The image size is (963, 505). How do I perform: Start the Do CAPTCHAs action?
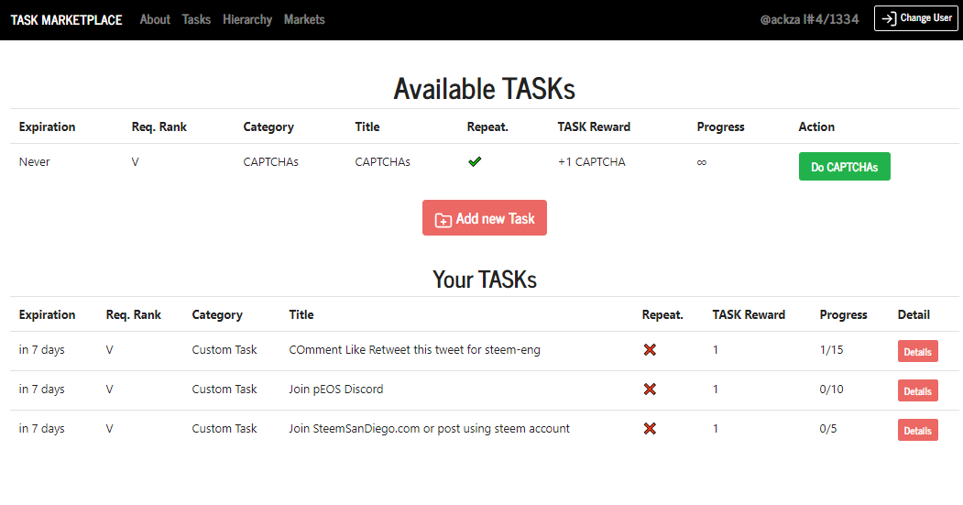(x=845, y=167)
